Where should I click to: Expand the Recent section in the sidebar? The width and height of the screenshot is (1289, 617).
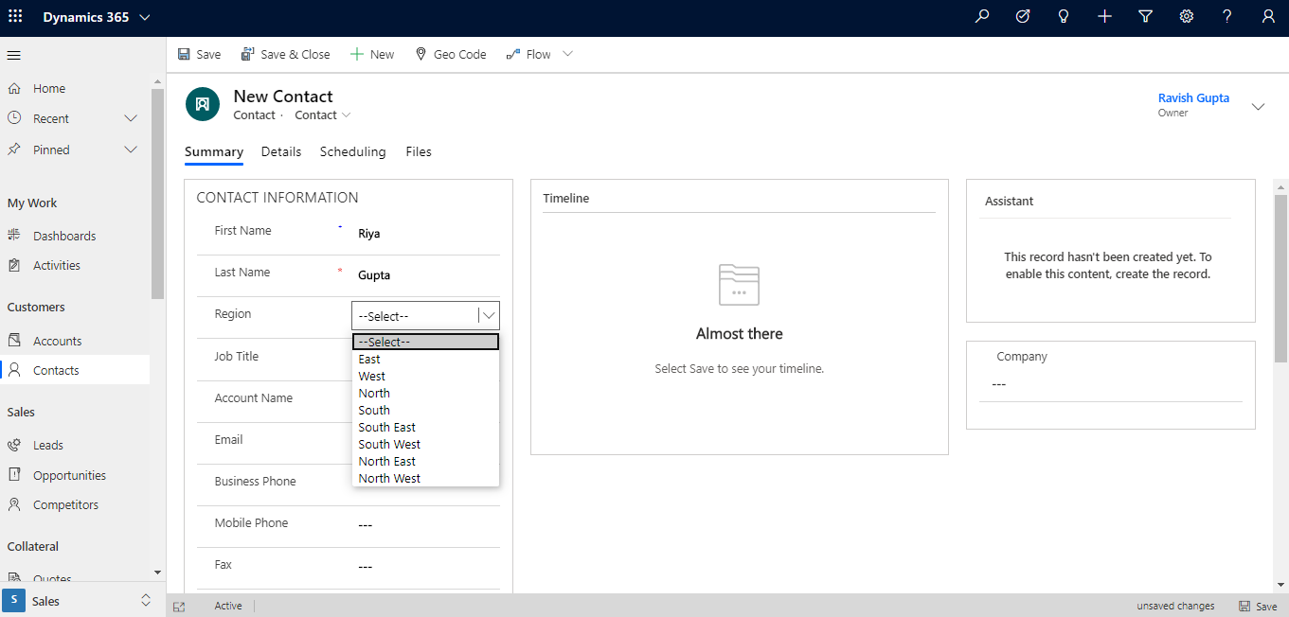pyautogui.click(x=131, y=117)
